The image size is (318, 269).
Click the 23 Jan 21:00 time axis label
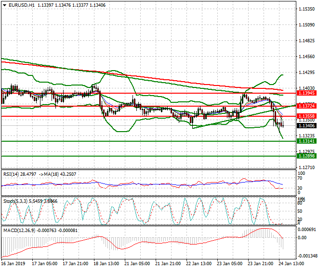[x=260, y=264]
